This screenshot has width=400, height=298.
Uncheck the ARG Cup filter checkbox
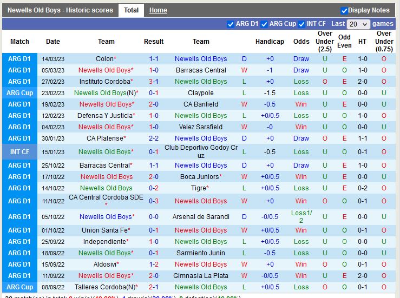pos(264,24)
